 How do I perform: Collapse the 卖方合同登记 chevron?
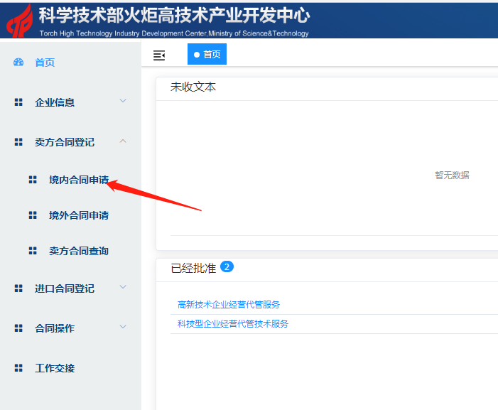(x=123, y=141)
